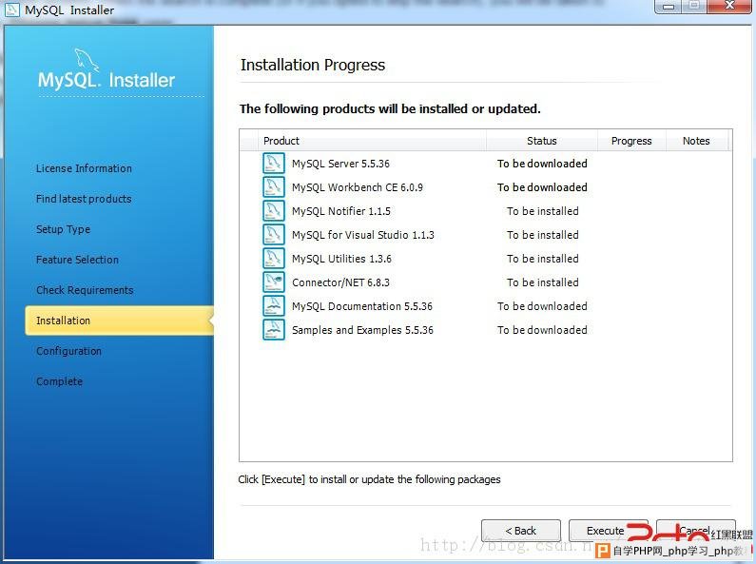Image resolution: width=756 pixels, height=564 pixels.
Task: Click the MySQL Workbench CE 6.0.9 icon
Action: pos(273,187)
